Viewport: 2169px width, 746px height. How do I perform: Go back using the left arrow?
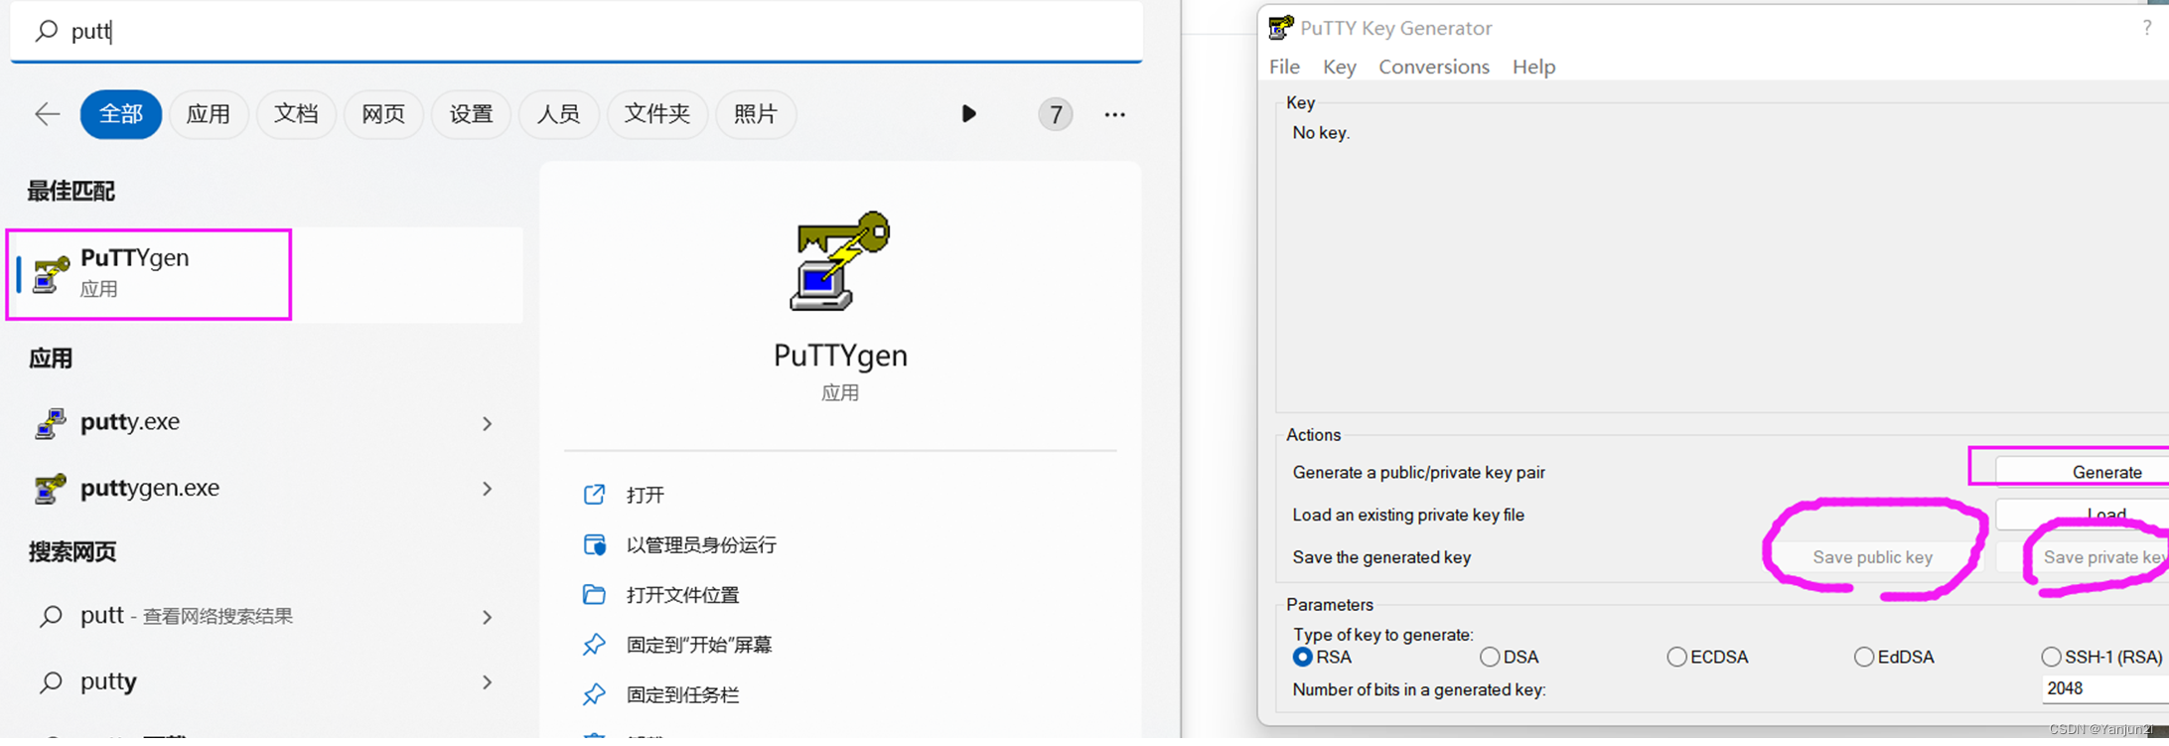click(47, 114)
